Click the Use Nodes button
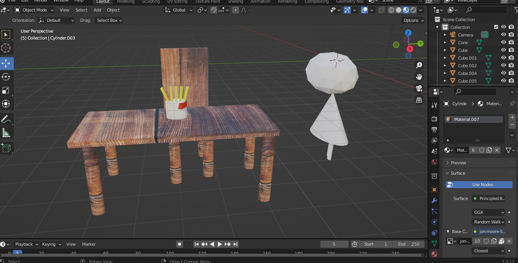This screenshot has height=263, width=518. coord(479,185)
